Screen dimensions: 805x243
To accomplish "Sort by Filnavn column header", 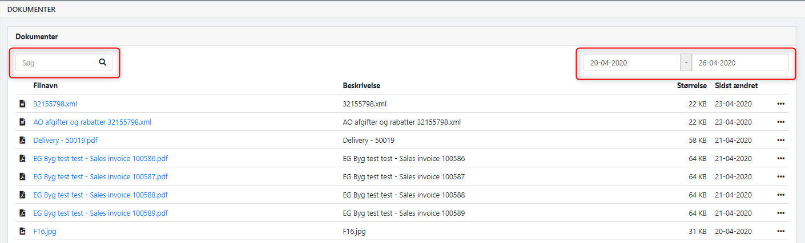I will pos(46,86).
